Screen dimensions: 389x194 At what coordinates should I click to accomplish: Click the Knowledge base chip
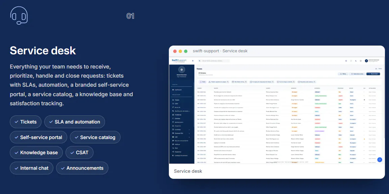36,153
